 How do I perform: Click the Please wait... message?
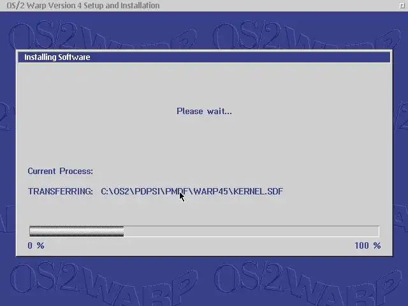(204, 112)
